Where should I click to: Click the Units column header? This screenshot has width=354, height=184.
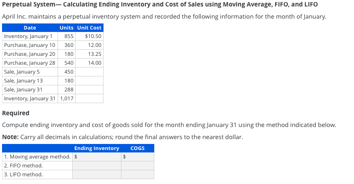point(67,27)
